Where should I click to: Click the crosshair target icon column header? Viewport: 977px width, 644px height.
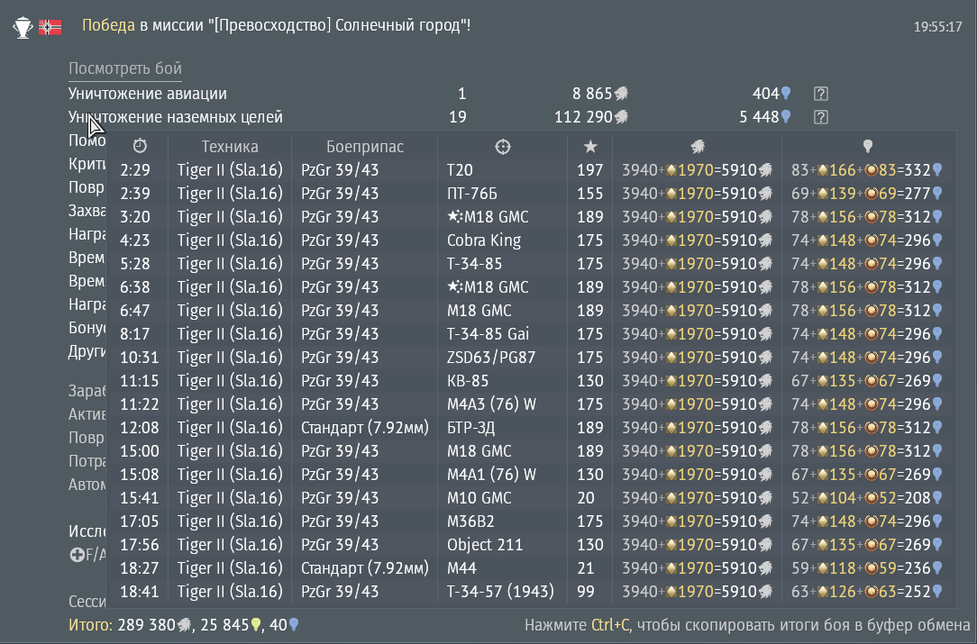coord(503,146)
